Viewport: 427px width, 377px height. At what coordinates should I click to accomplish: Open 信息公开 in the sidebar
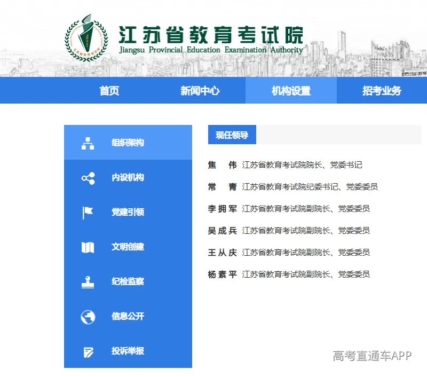pos(128,316)
